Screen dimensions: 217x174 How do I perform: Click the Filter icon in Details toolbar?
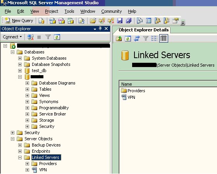point(146,38)
